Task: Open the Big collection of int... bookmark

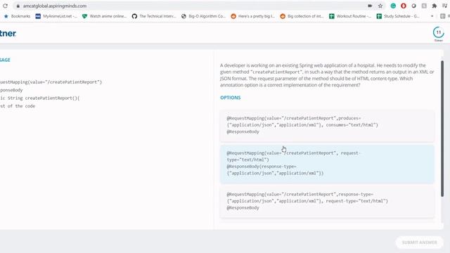Action: 302,16
